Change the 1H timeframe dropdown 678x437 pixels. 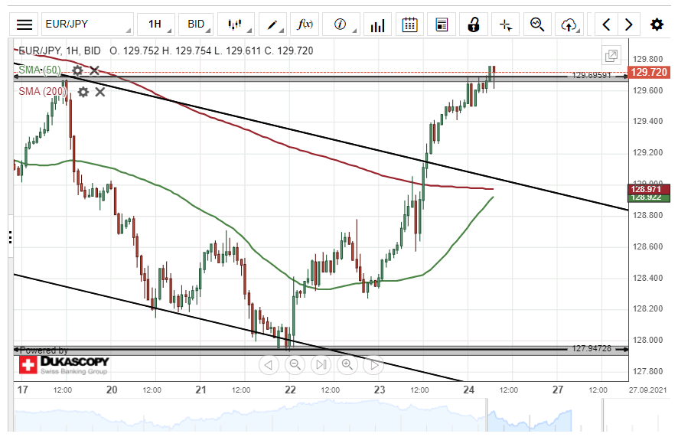pyautogui.click(x=156, y=24)
